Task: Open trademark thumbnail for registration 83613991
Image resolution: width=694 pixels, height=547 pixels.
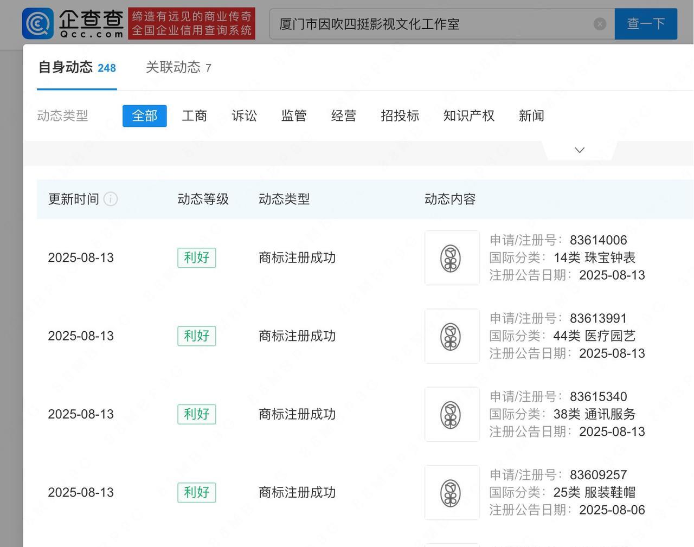Action: coord(451,336)
